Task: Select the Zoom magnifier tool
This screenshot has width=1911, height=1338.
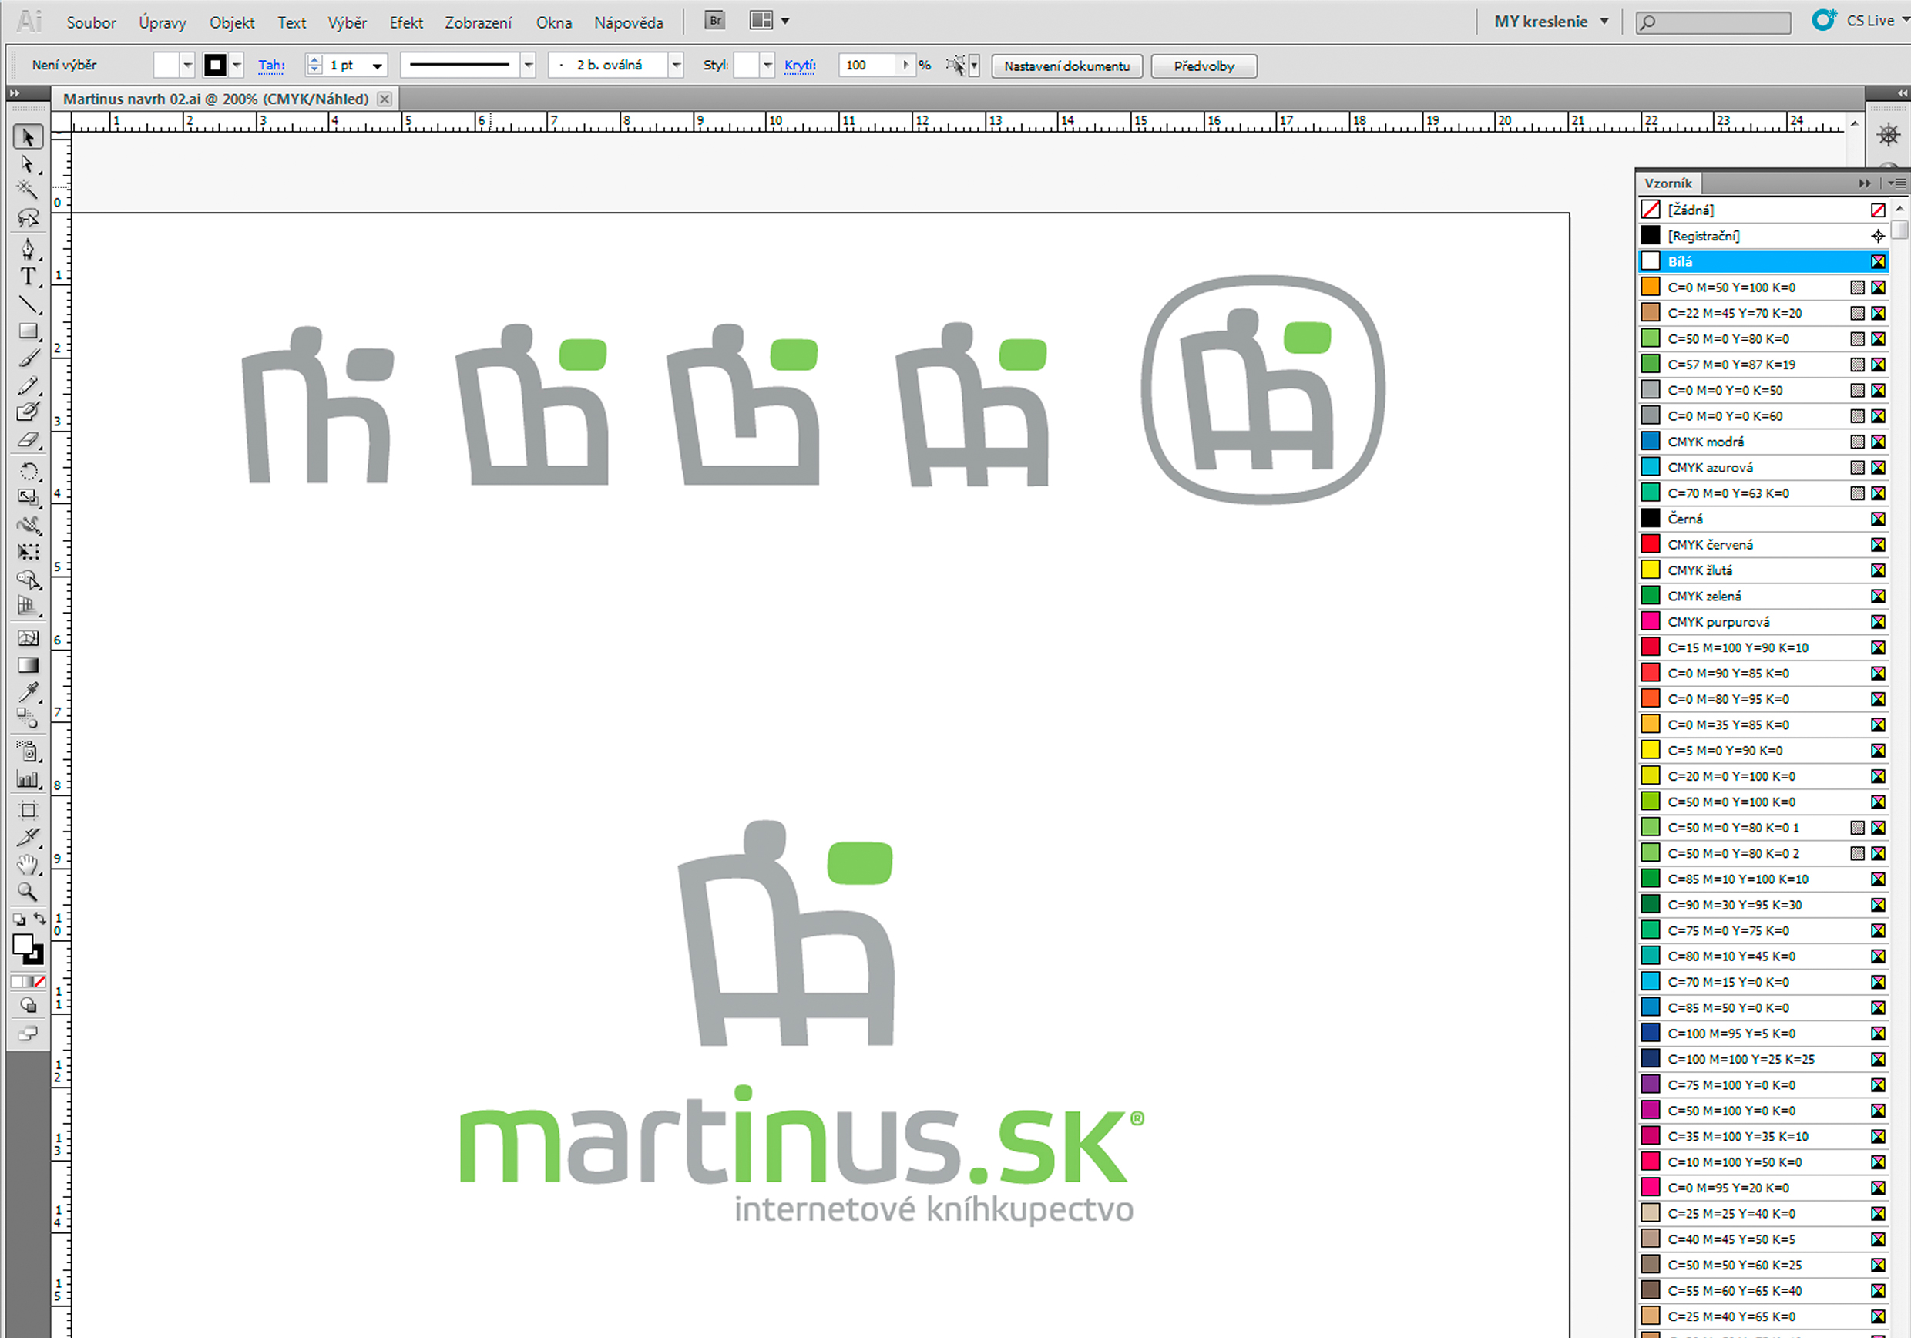Action: tap(28, 892)
